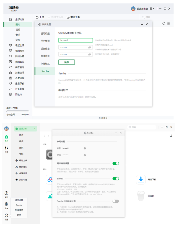This screenshot has height=226, width=177.
Task: Click the 上传 upload toolbar button
Action: (x=40, y=17)
